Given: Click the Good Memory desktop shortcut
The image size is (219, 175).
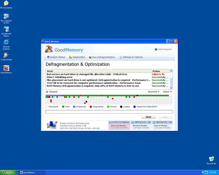Looking at the screenshot, I should click(x=6, y=68).
